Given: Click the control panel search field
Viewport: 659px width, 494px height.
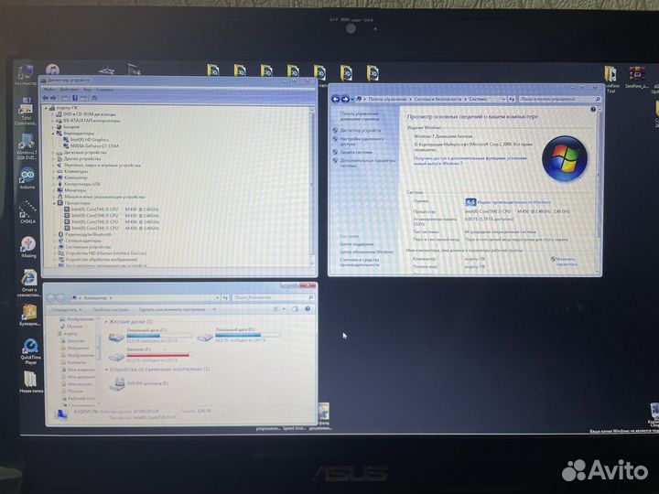Looking at the screenshot, I should 559,99.
